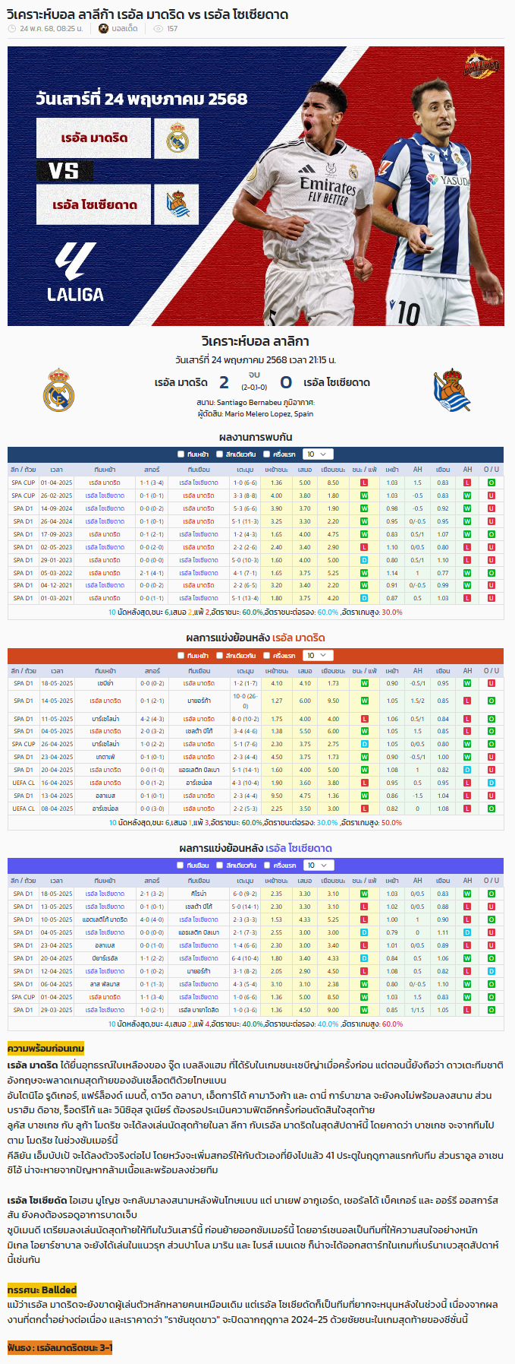The width and height of the screenshot is (515, 1364).
Task: Click บาร์เซโลน่า in the 11-05-2025 Real Madrid row
Action: coord(105,719)
